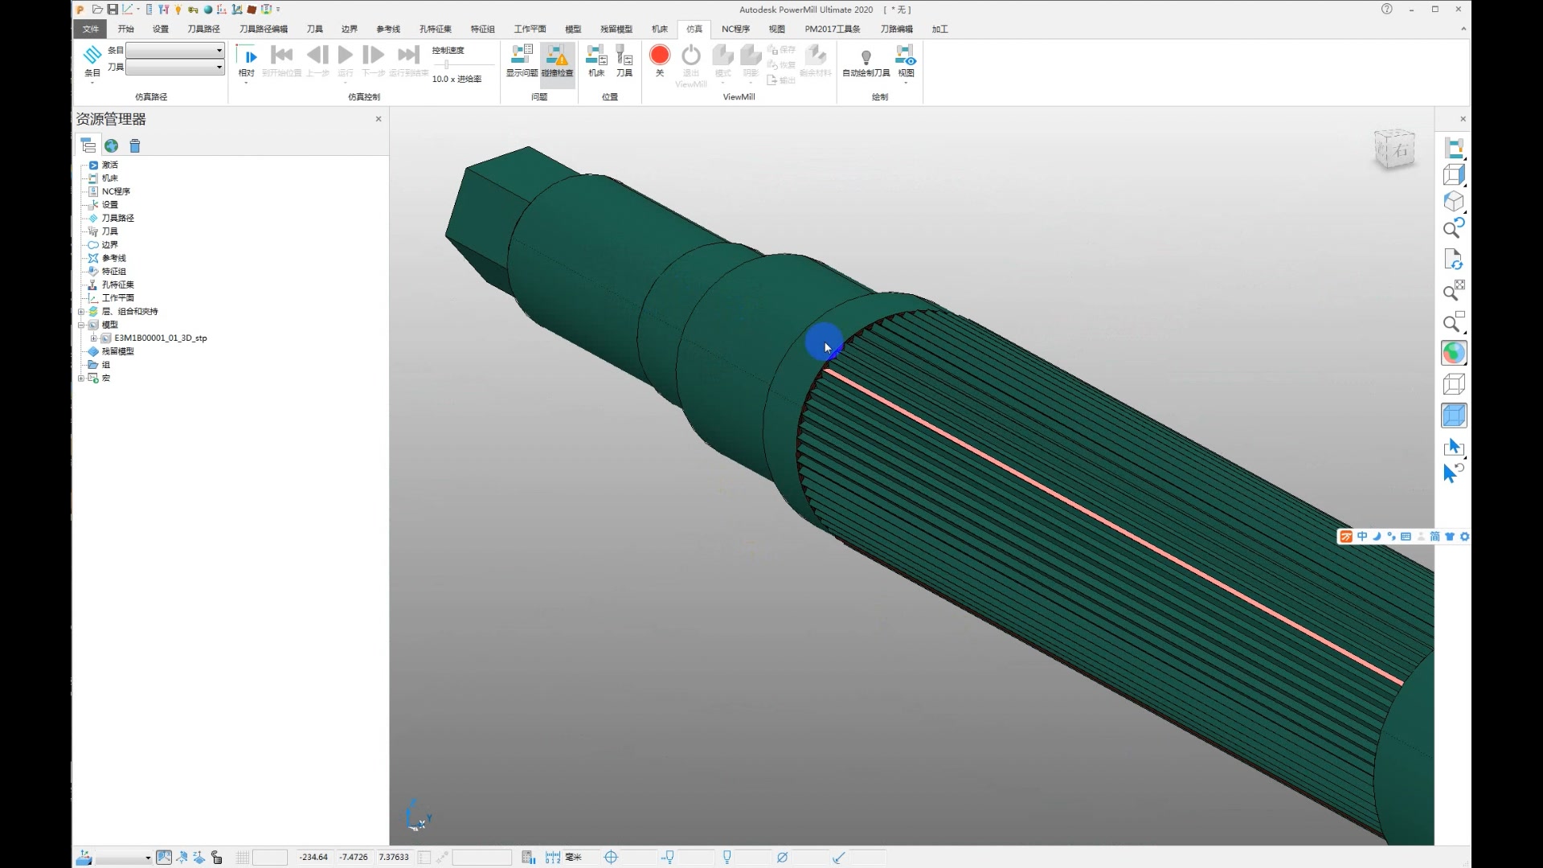Image resolution: width=1543 pixels, height=868 pixels.
Task: Collapse the 模型 node in the tree
Action: pyautogui.click(x=82, y=325)
